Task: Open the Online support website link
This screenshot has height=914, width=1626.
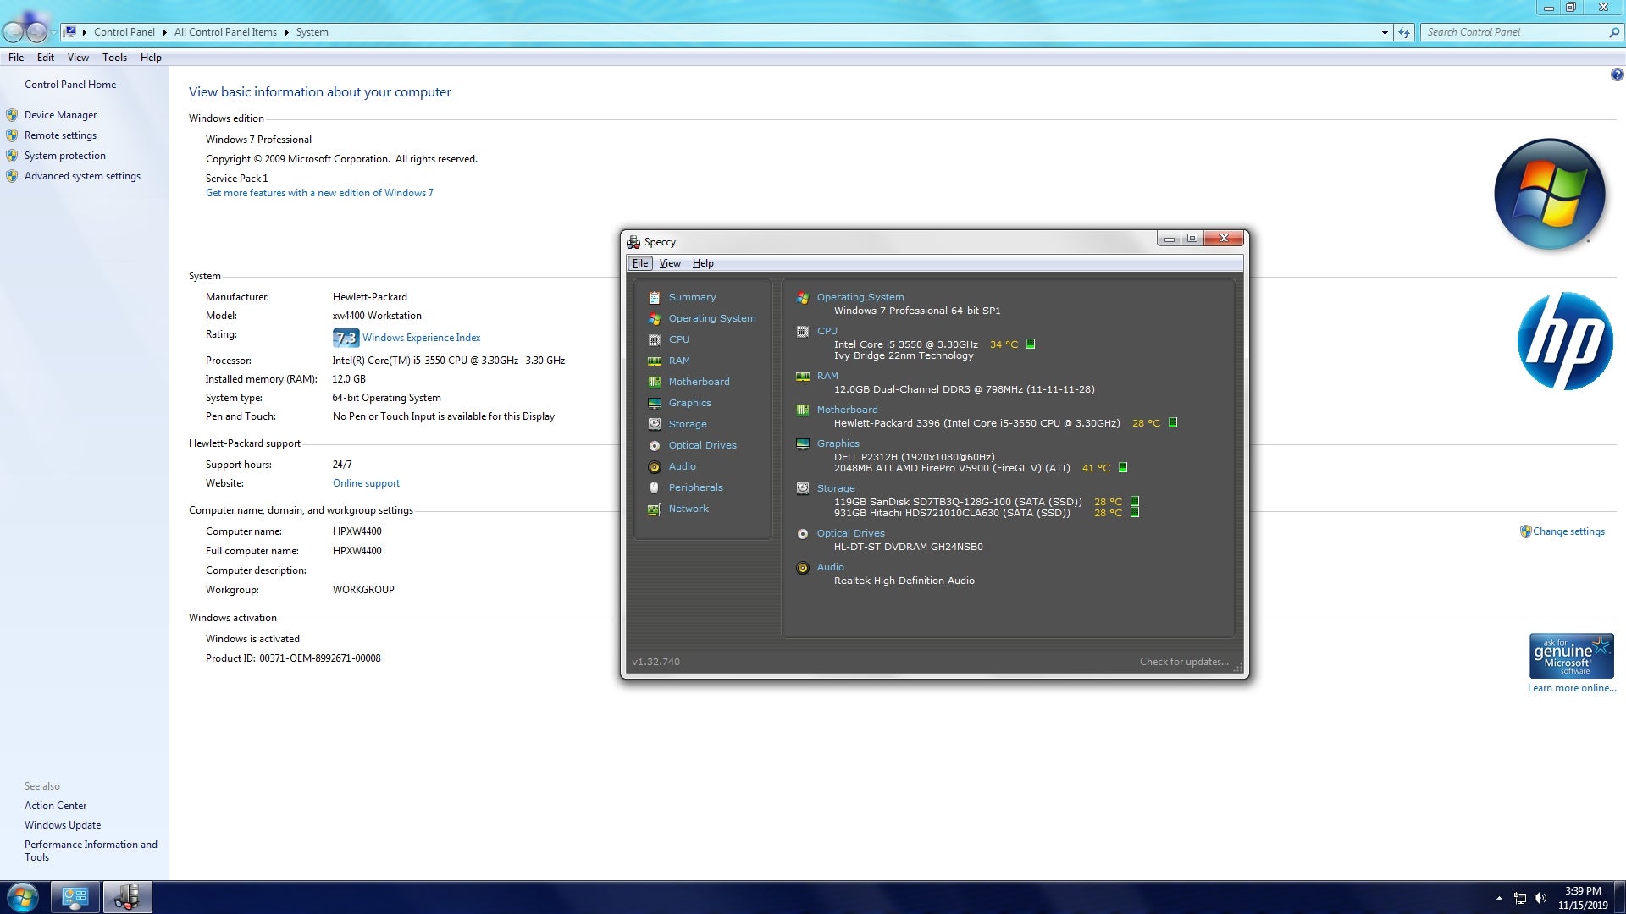Action: tap(366, 483)
